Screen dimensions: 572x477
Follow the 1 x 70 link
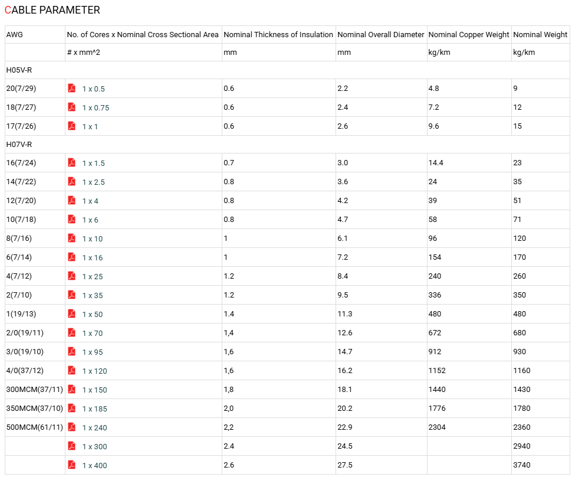point(93,334)
